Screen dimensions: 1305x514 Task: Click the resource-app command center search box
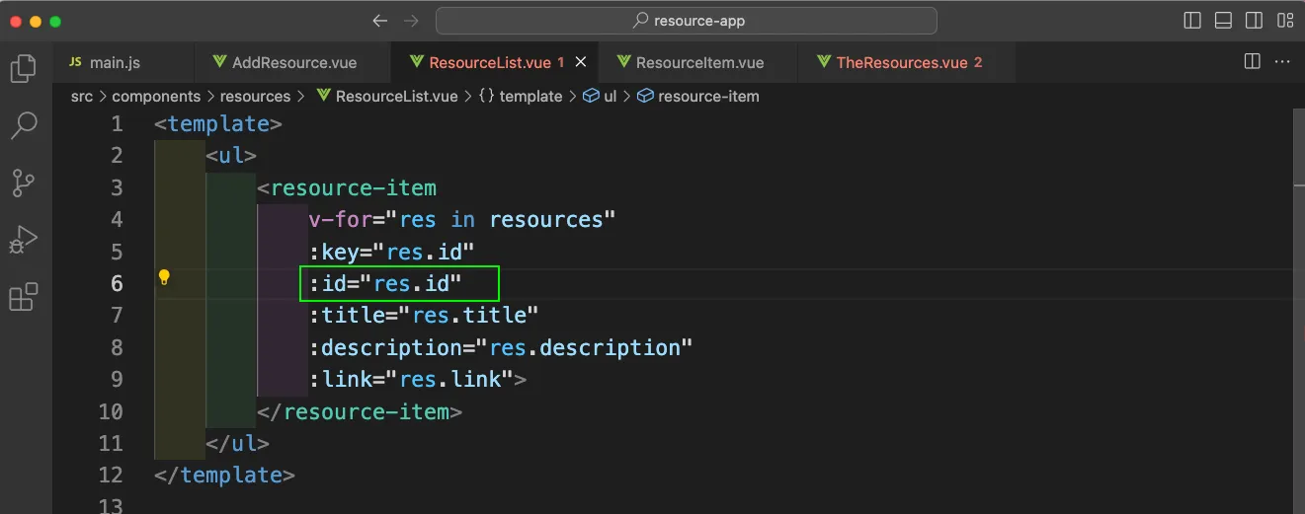pos(687,21)
